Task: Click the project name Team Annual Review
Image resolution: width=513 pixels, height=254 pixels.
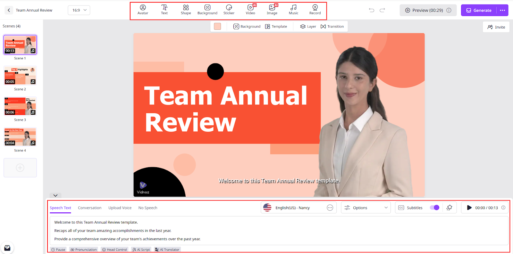Action: [34, 10]
